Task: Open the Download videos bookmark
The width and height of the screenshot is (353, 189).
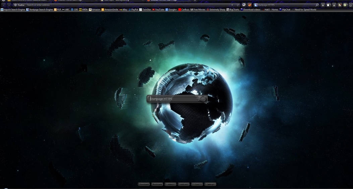Action: pyautogui.click(x=250, y=10)
